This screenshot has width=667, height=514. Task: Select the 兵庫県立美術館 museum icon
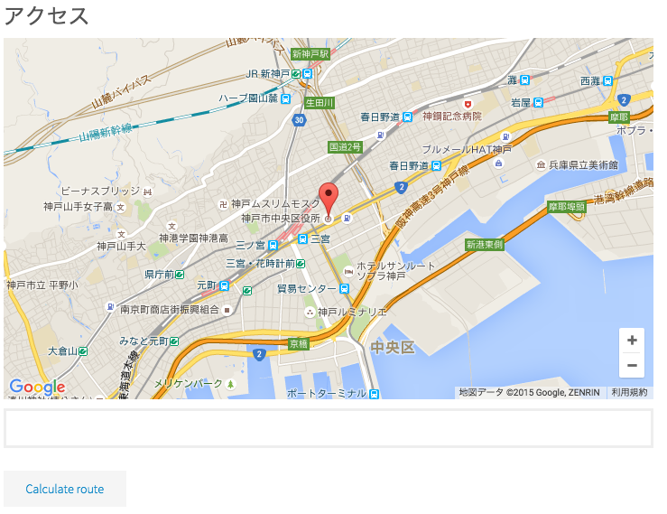point(541,164)
